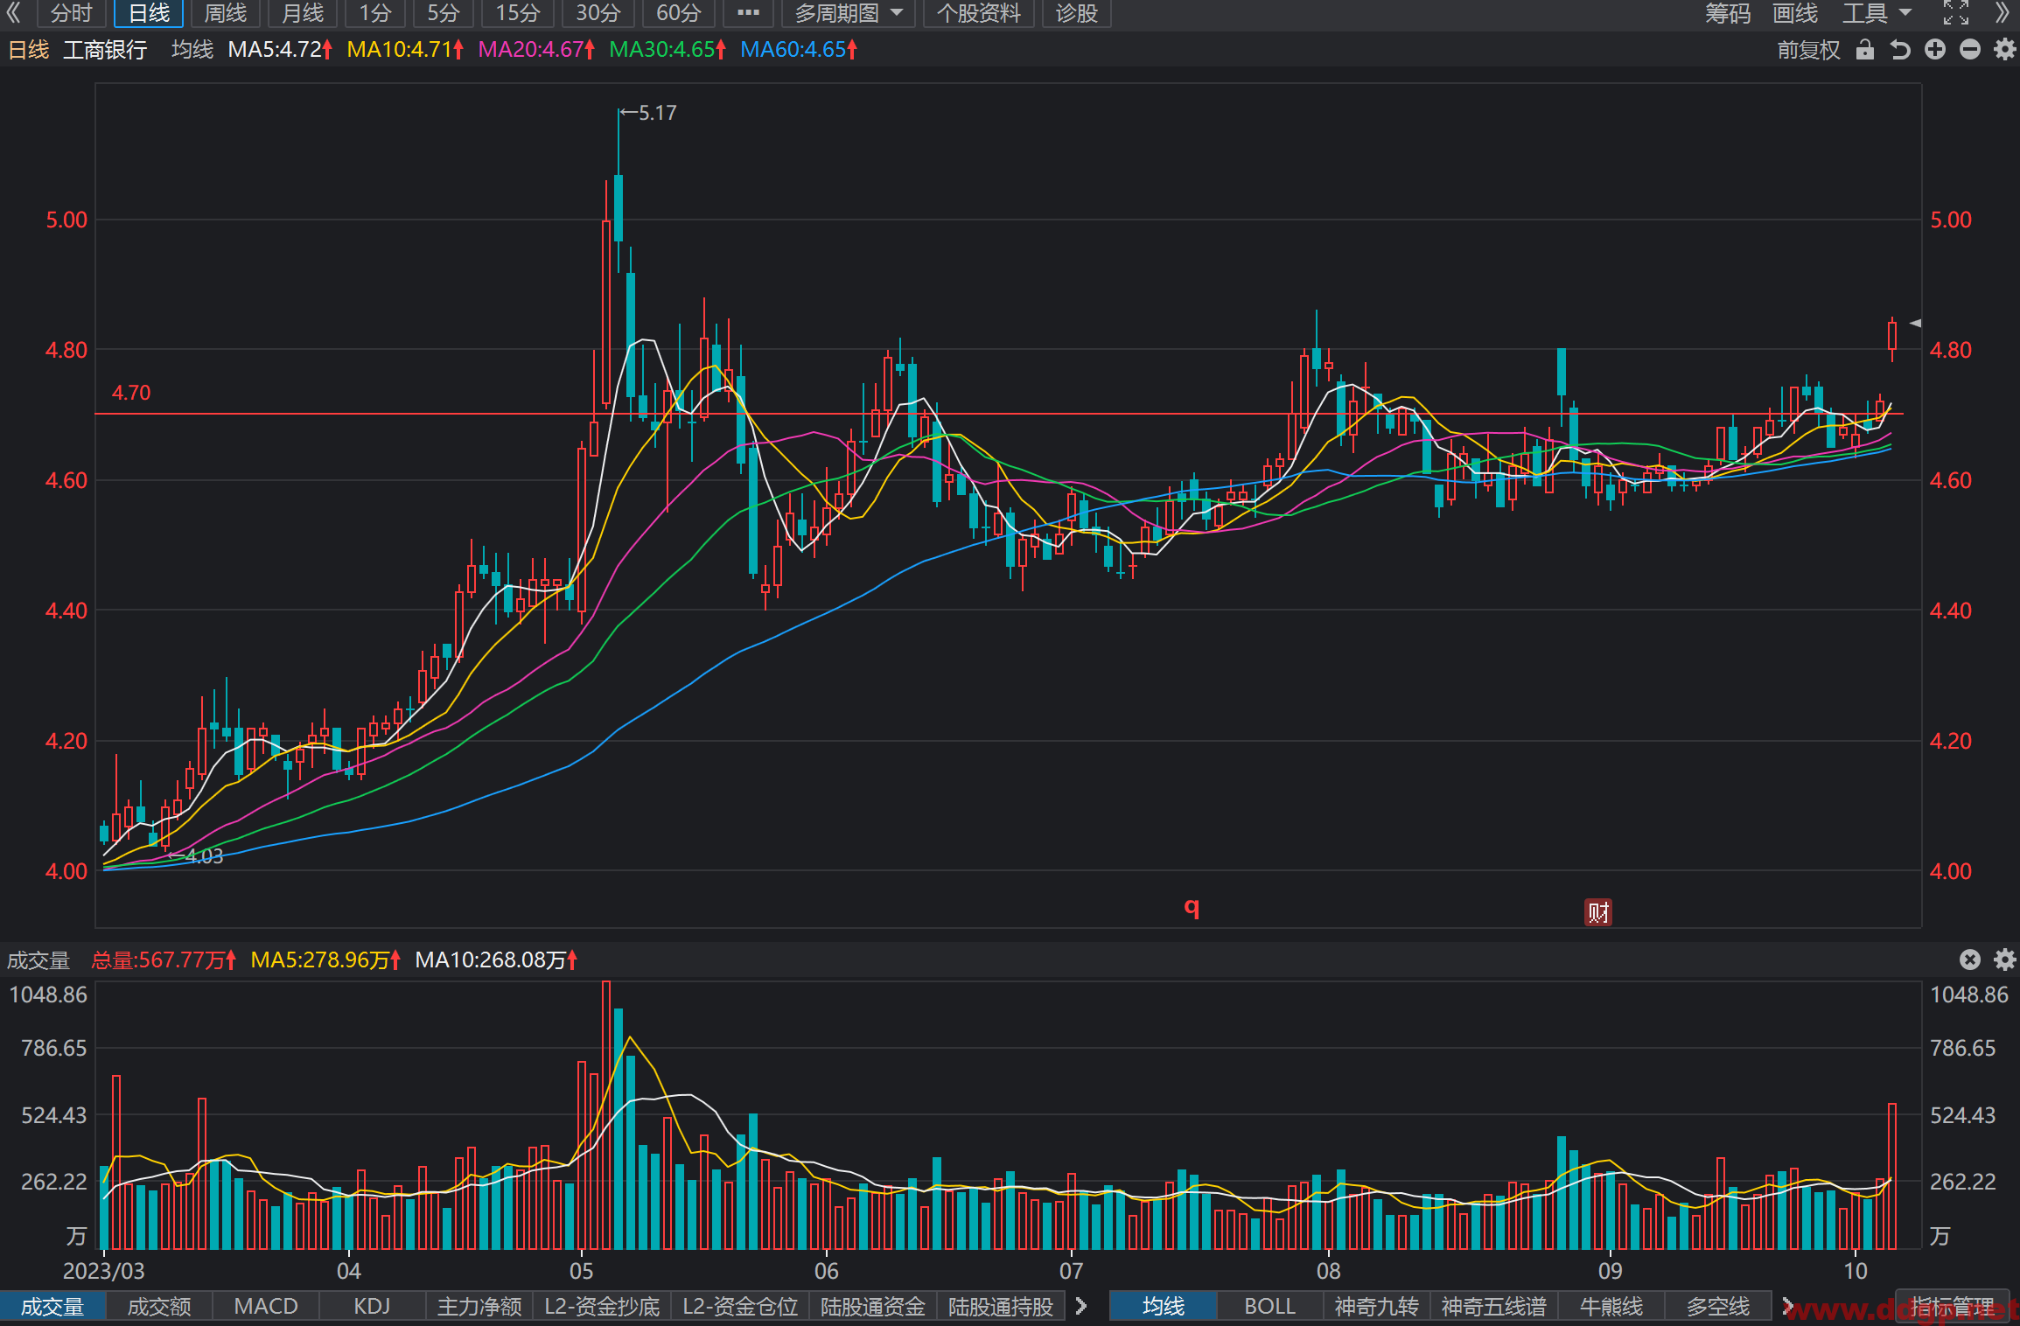Click the red q event marker
Screen dimensions: 2020x1326
click(1192, 907)
